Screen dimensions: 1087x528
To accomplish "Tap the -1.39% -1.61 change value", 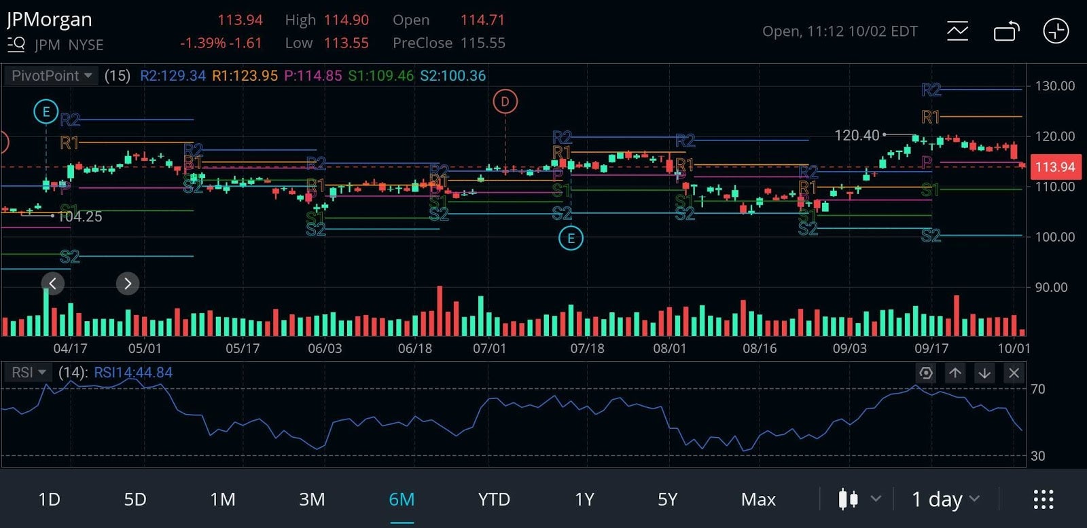I will (221, 43).
